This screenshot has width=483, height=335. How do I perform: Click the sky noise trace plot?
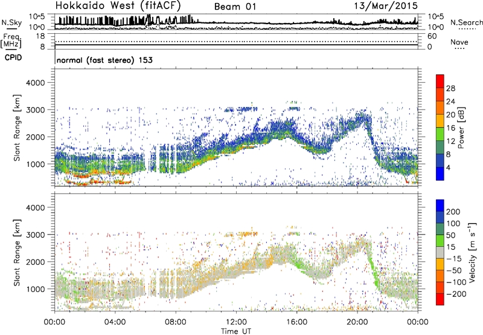click(236, 22)
